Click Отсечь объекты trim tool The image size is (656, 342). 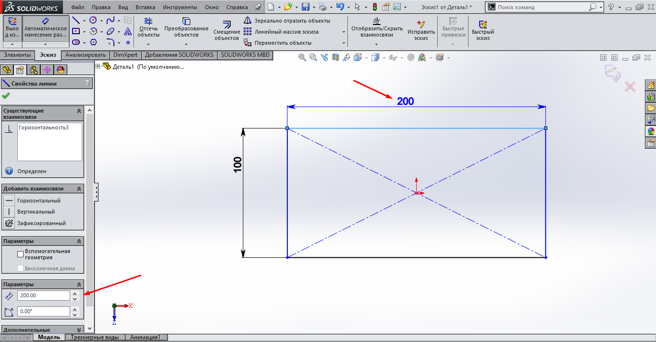pos(148,27)
